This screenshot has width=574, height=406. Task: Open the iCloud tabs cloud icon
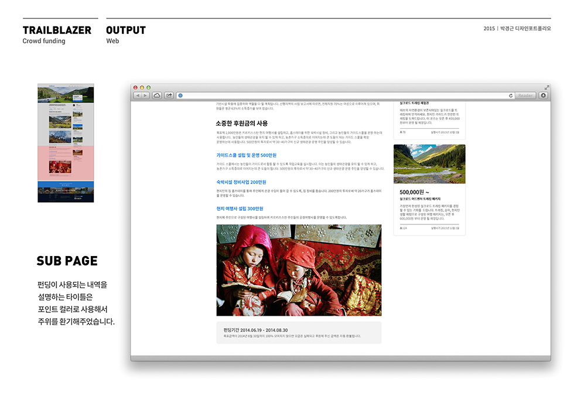[157, 95]
